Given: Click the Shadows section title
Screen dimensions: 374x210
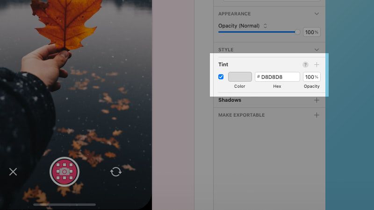Looking at the screenshot, I should [x=230, y=100].
